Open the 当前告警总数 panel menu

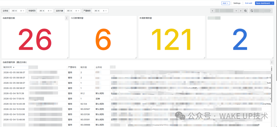click(67, 18)
